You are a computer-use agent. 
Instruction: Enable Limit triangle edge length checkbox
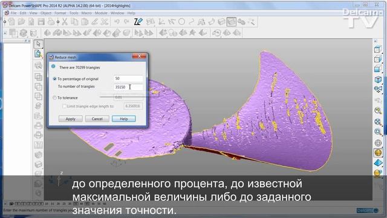click(64, 106)
